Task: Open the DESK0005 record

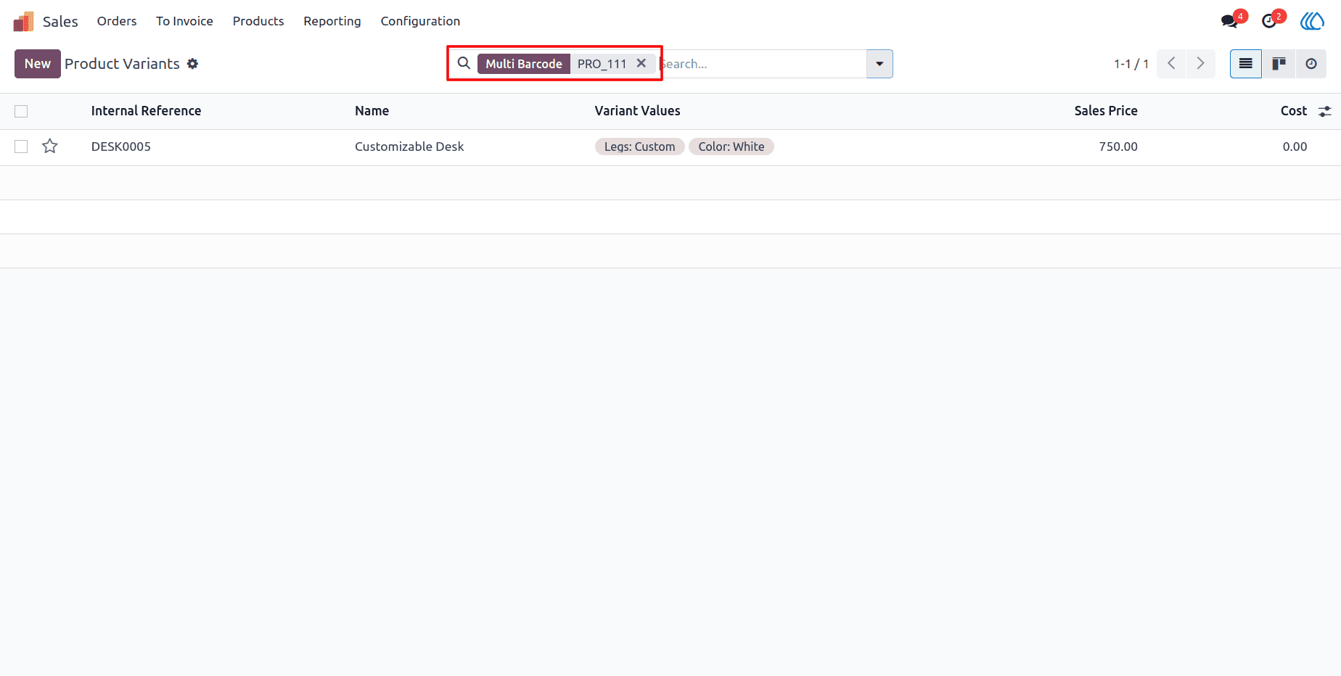Action: [x=121, y=147]
